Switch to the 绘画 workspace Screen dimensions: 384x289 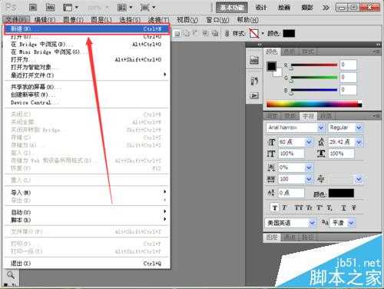coord(284,8)
